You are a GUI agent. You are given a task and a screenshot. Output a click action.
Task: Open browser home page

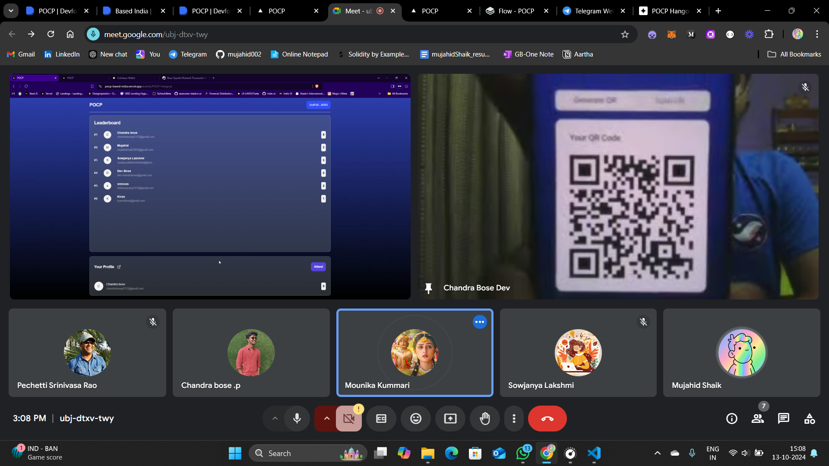click(70, 34)
